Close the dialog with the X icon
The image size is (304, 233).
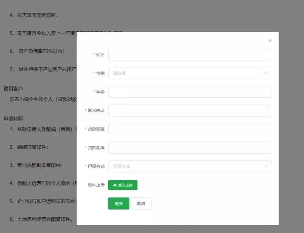pos(270,41)
